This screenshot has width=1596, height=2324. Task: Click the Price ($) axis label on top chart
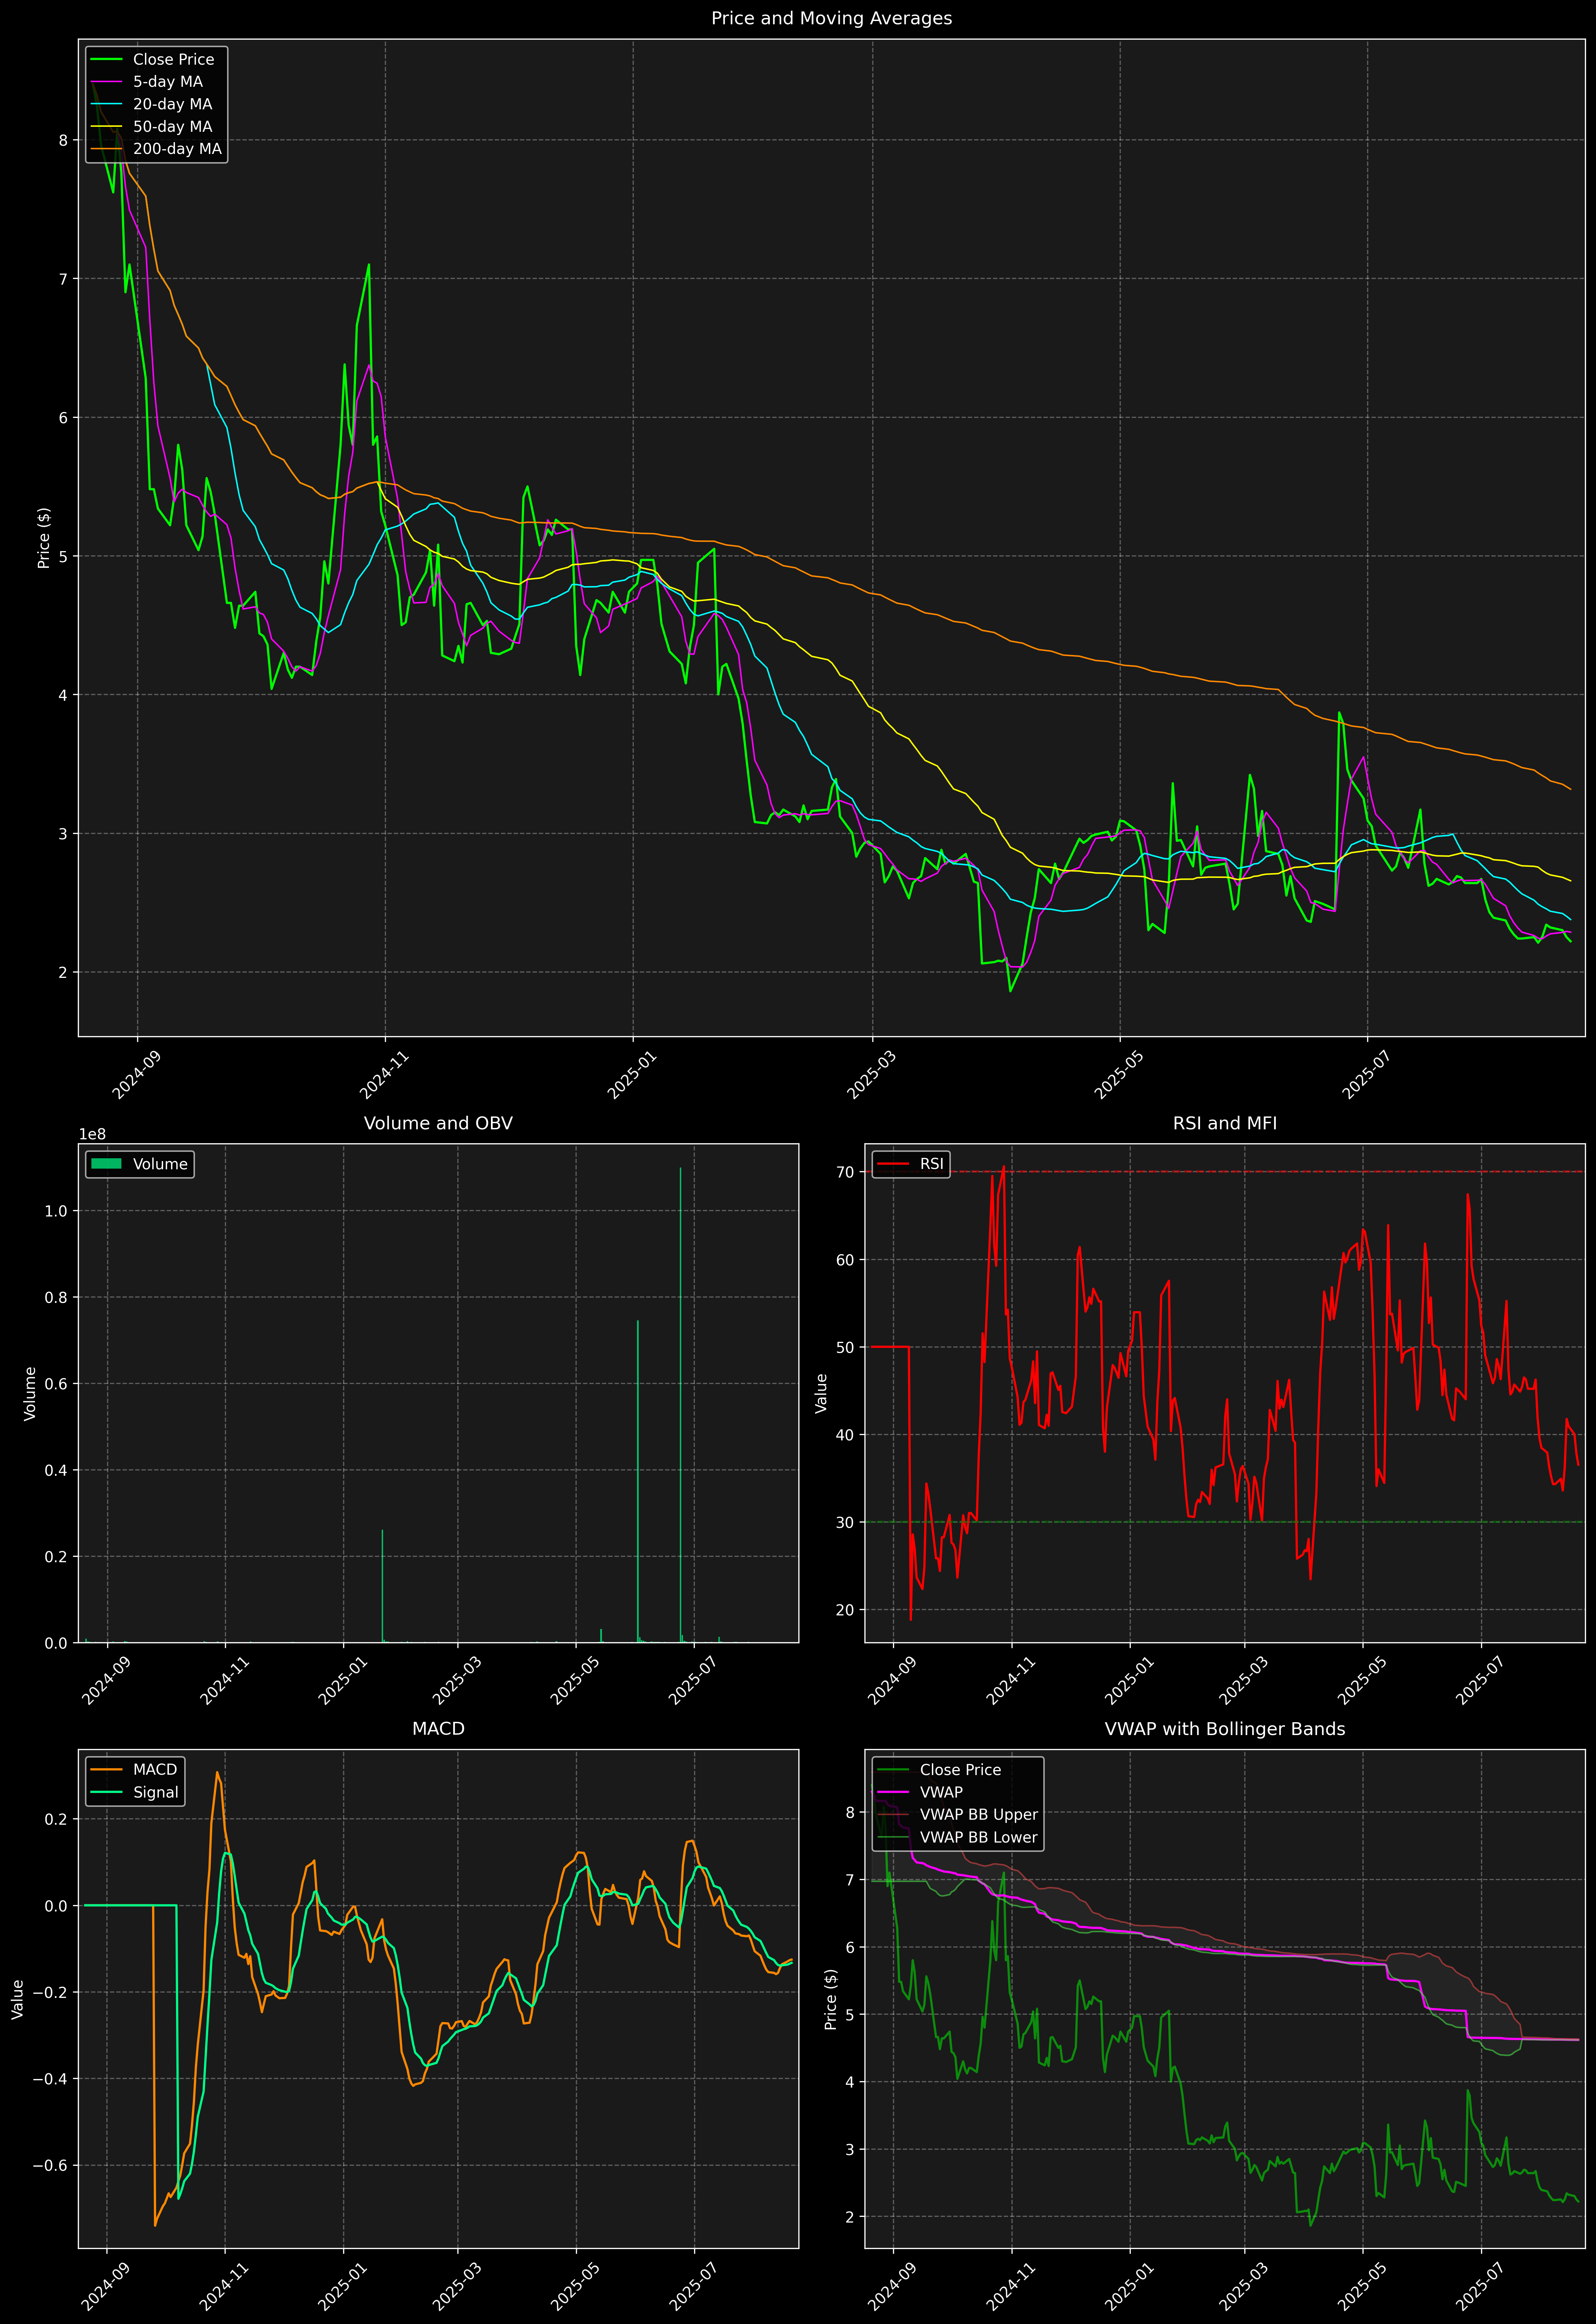click(44, 538)
